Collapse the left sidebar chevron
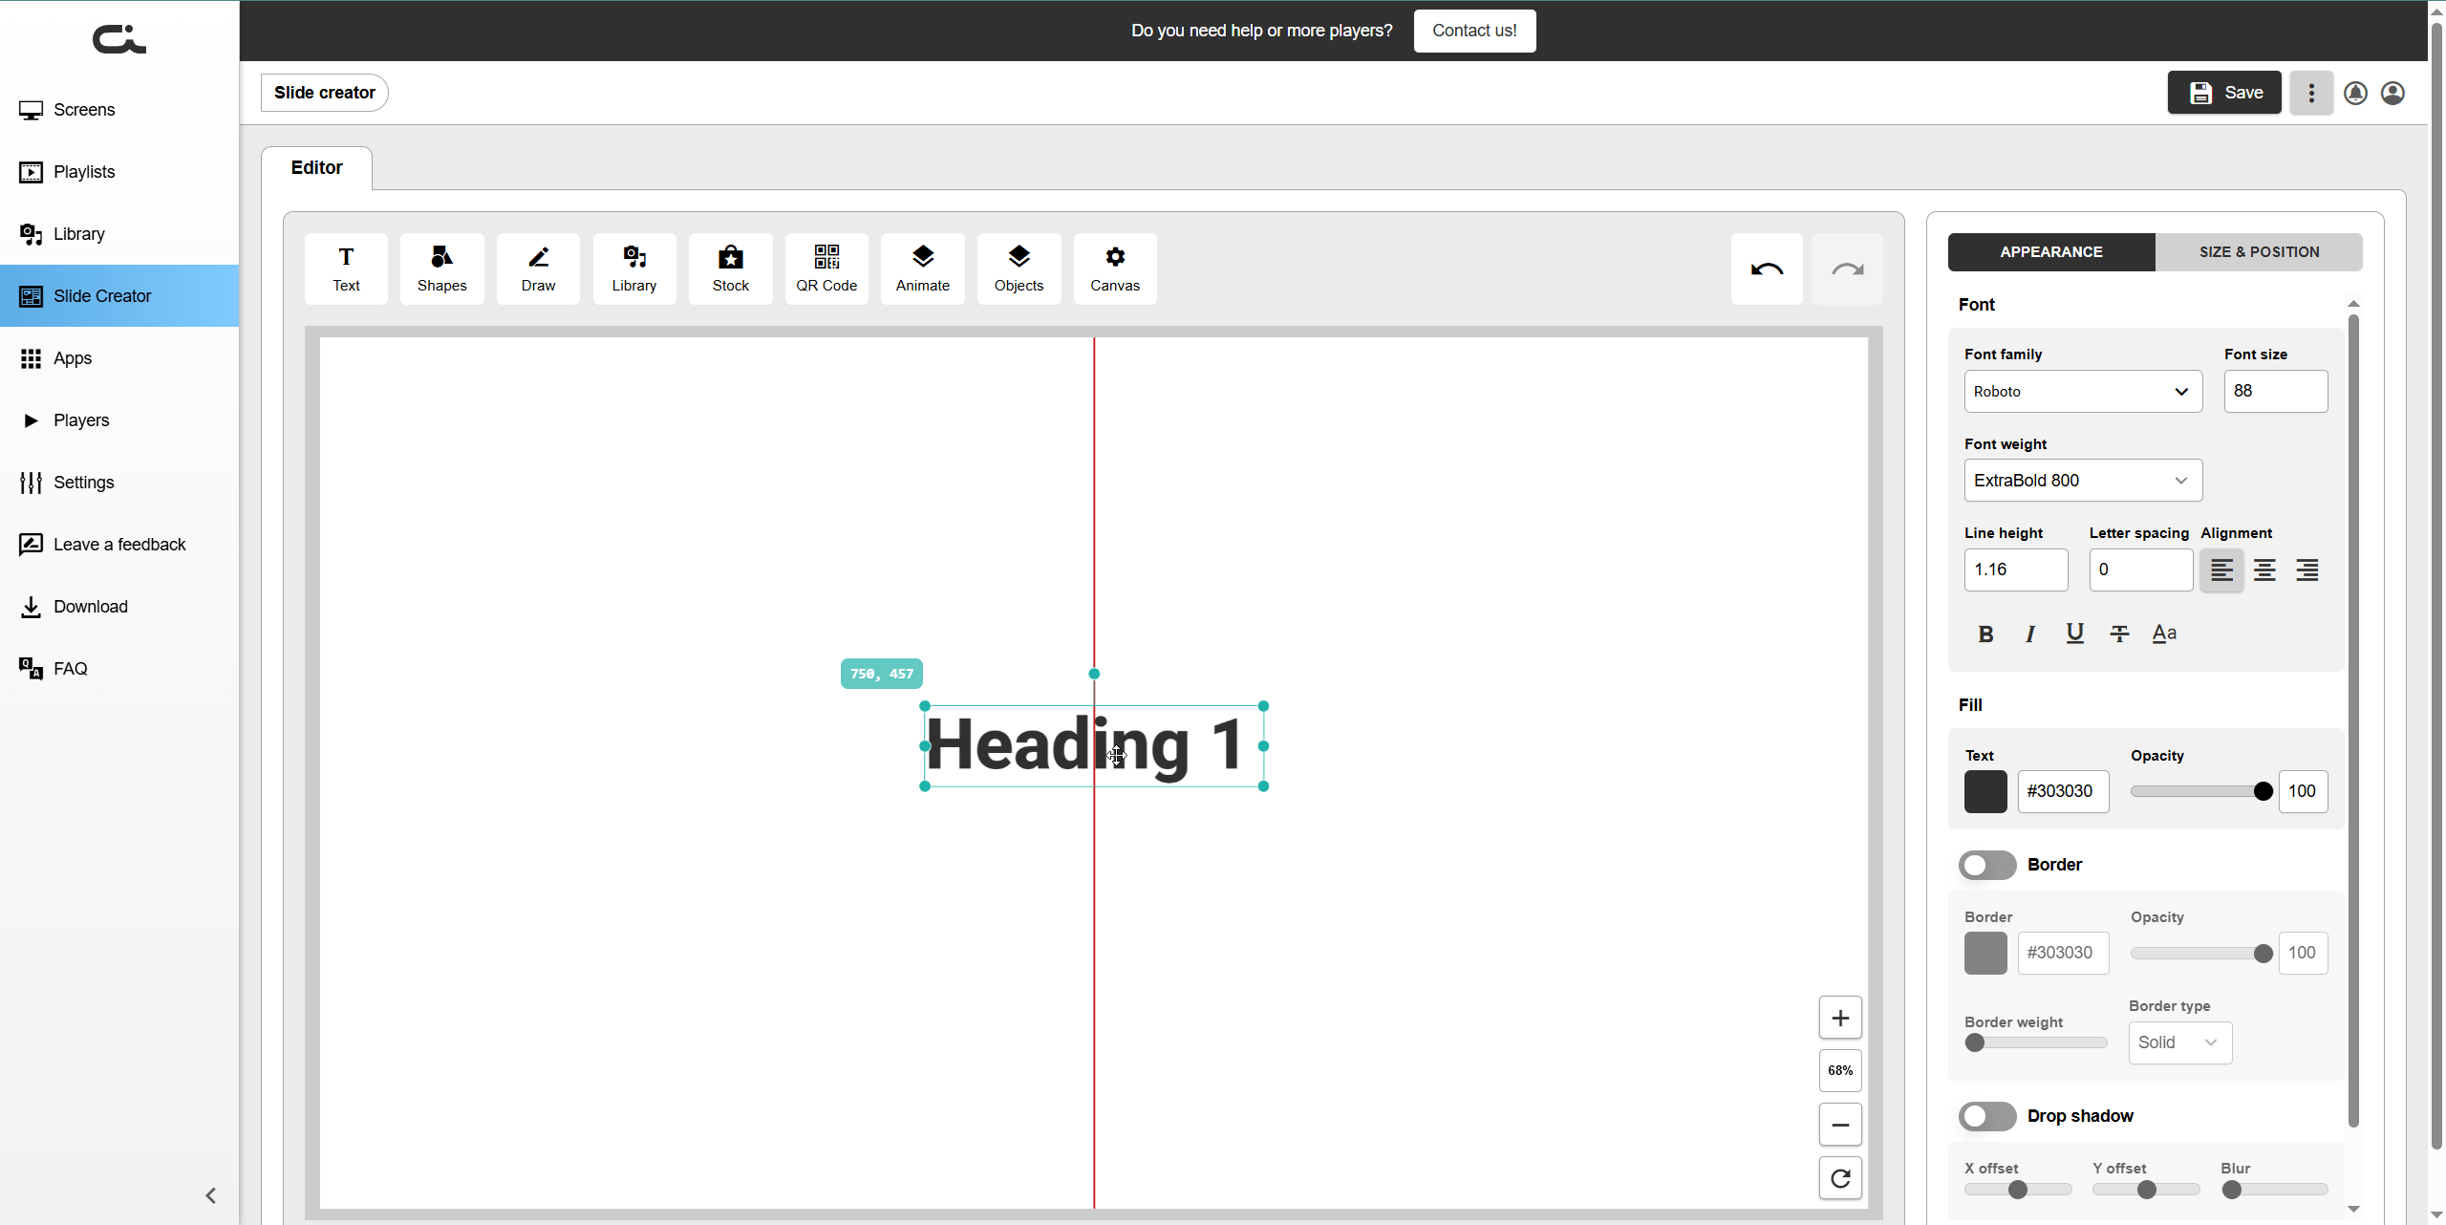 [x=211, y=1195]
